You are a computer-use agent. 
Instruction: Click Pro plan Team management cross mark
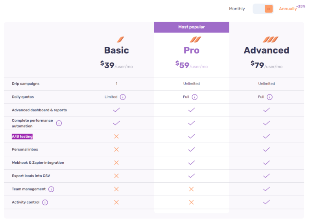coord(192,189)
